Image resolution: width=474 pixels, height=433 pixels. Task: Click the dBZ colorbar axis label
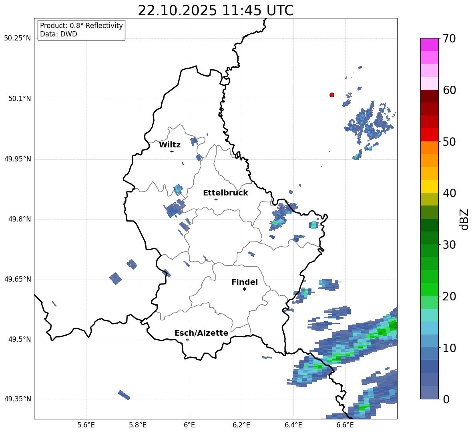(464, 219)
